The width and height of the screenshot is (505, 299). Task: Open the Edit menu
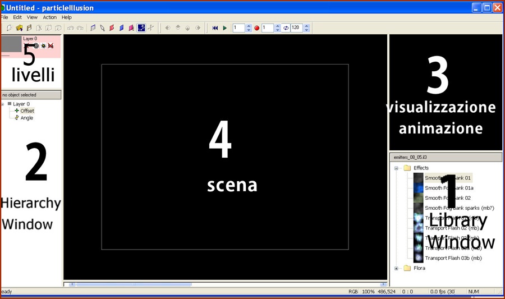coord(17,17)
